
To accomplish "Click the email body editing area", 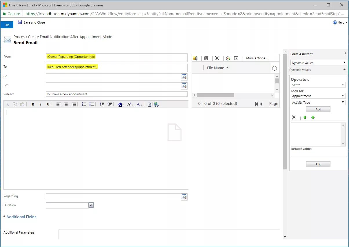I will tap(96, 149).
